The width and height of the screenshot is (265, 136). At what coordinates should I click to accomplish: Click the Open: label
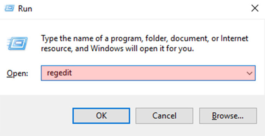click(17, 73)
